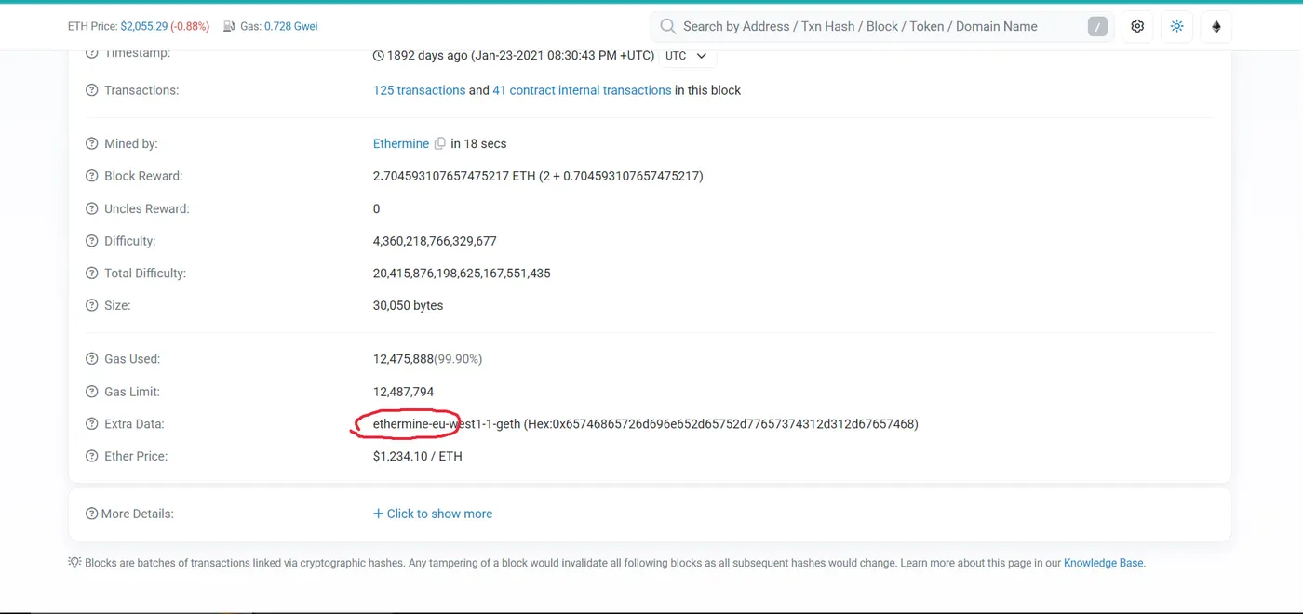Image resolution: width=1303 pixels, height=614 pixels.
Task: Open the site settings gear icon
Action: pos(1137,27)
